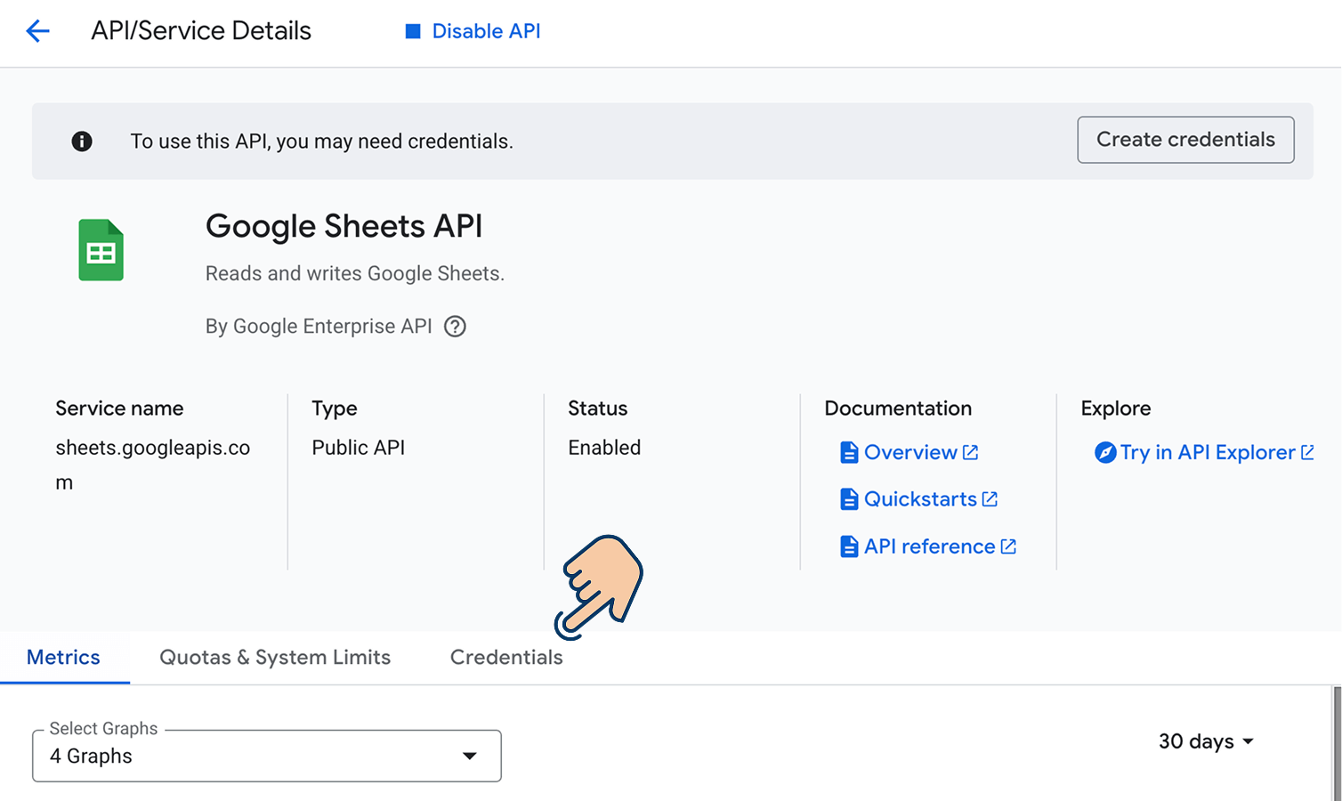Click the Create credentials button
Viewport: 1342px width, 801px height.
[x=1185, y=140]
